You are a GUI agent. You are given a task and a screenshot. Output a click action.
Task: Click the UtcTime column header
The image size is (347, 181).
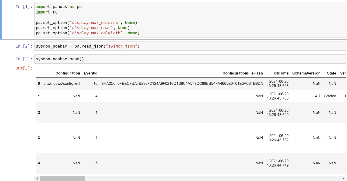[281, 73]
